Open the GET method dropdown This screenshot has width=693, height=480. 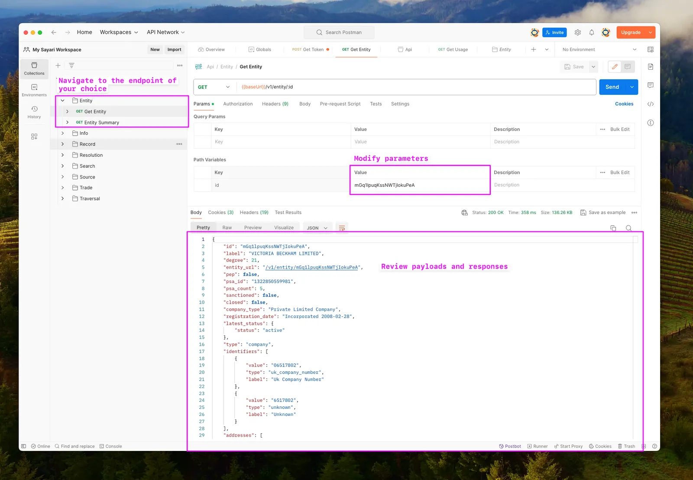coord(214,87)
